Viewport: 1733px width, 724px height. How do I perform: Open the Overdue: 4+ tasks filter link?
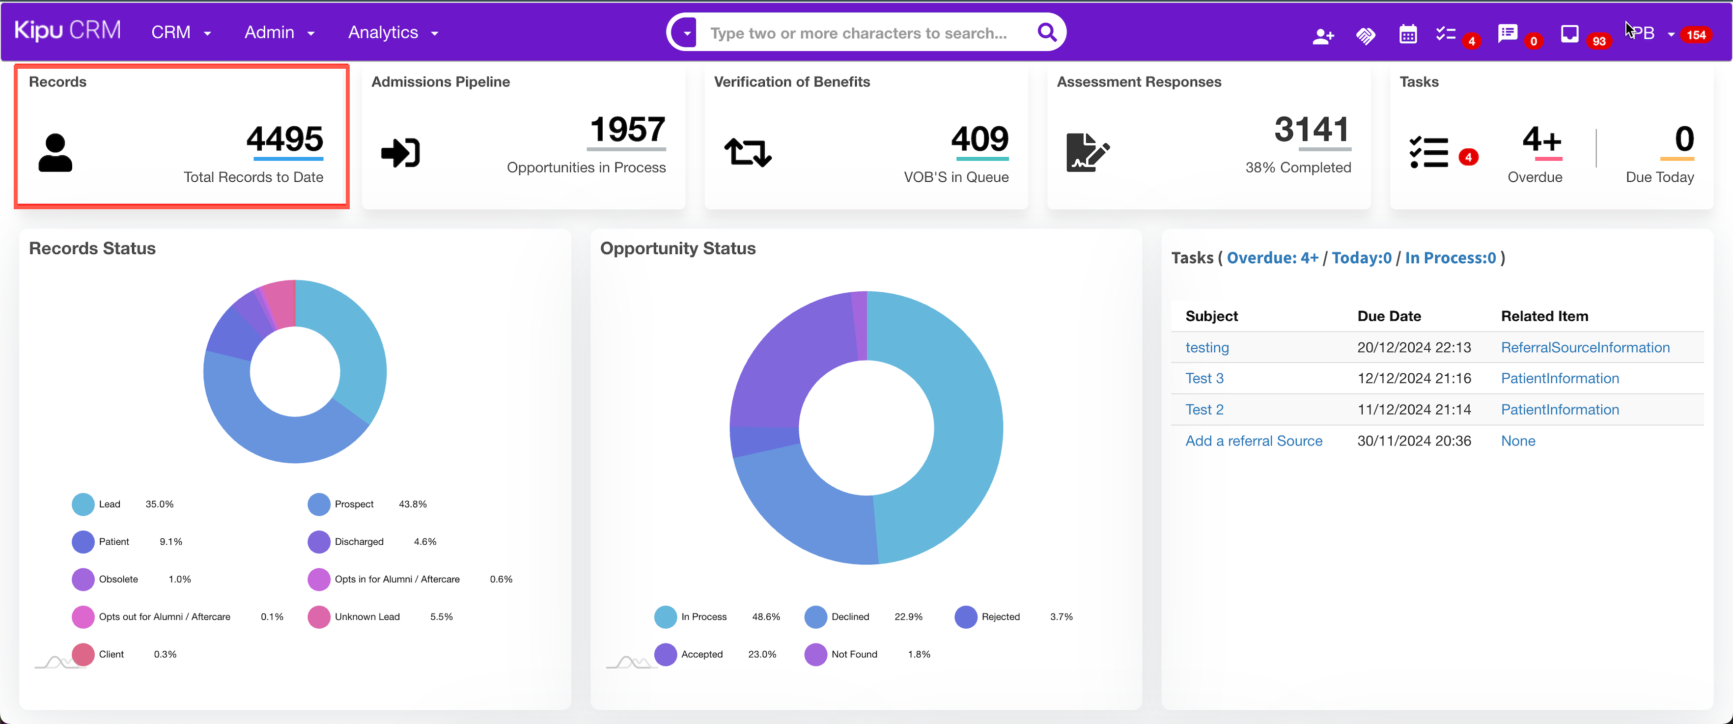[x=1271, y=258]
